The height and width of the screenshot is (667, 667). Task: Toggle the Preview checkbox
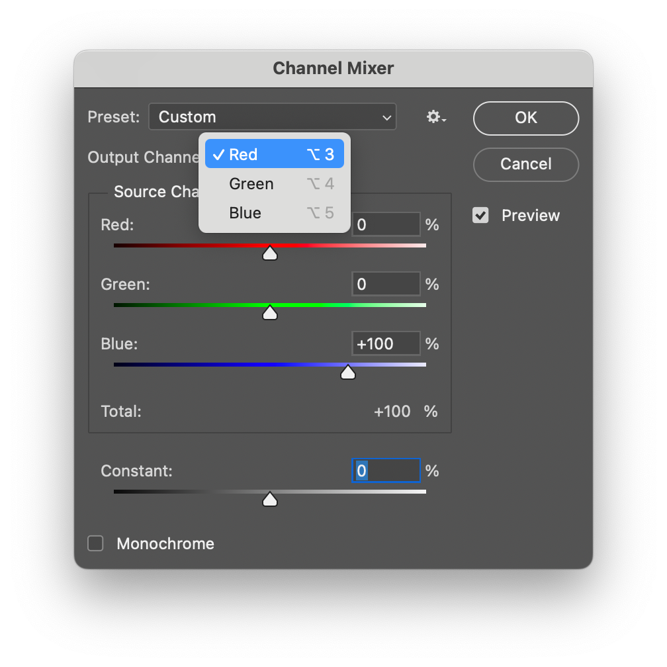click(x=480, y=216)
